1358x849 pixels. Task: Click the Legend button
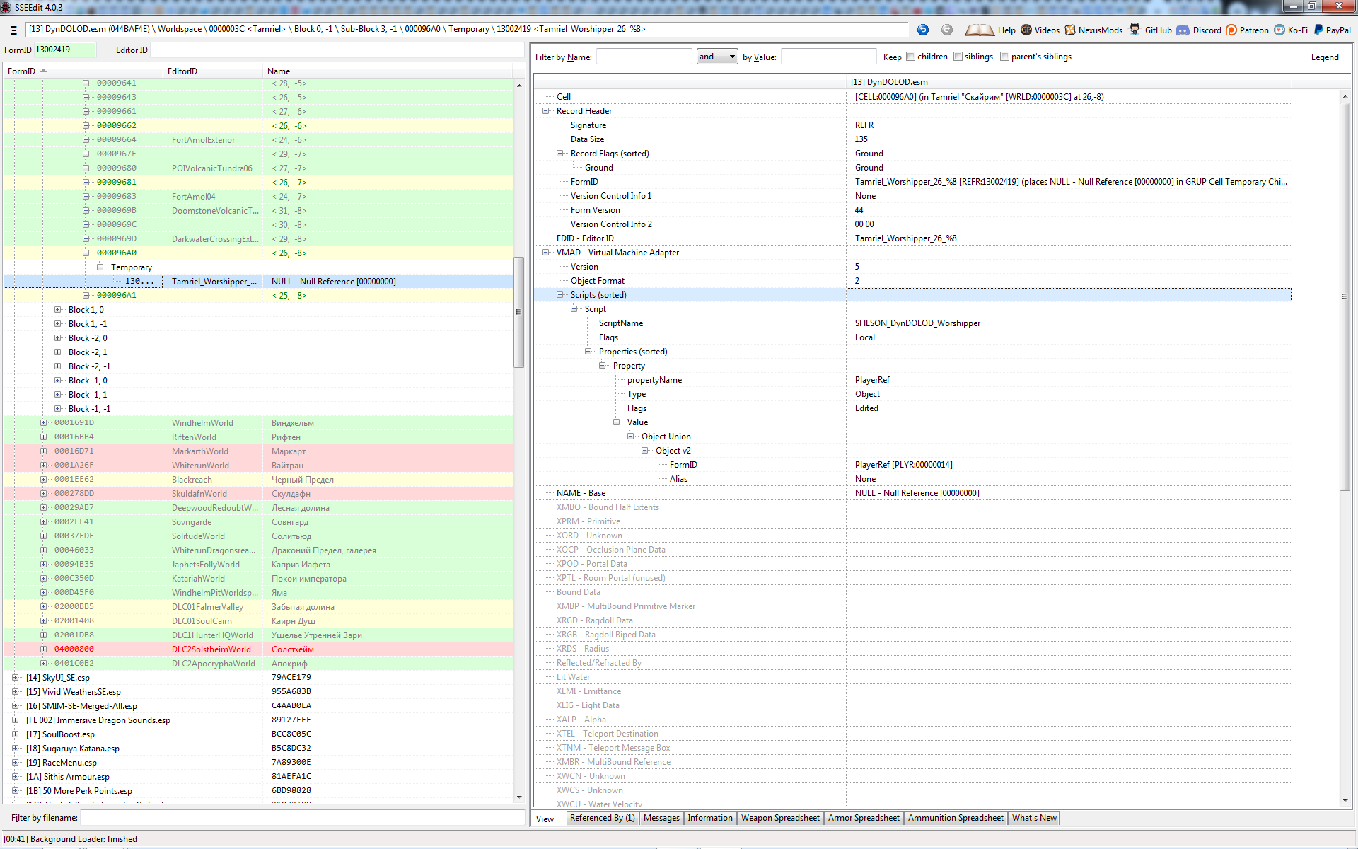[1324, 57]
